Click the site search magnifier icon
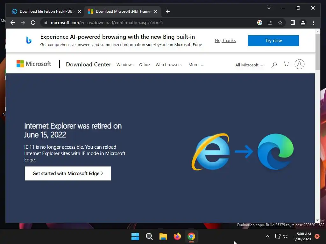This screenshot has height=244, width=326. (274, 65)
